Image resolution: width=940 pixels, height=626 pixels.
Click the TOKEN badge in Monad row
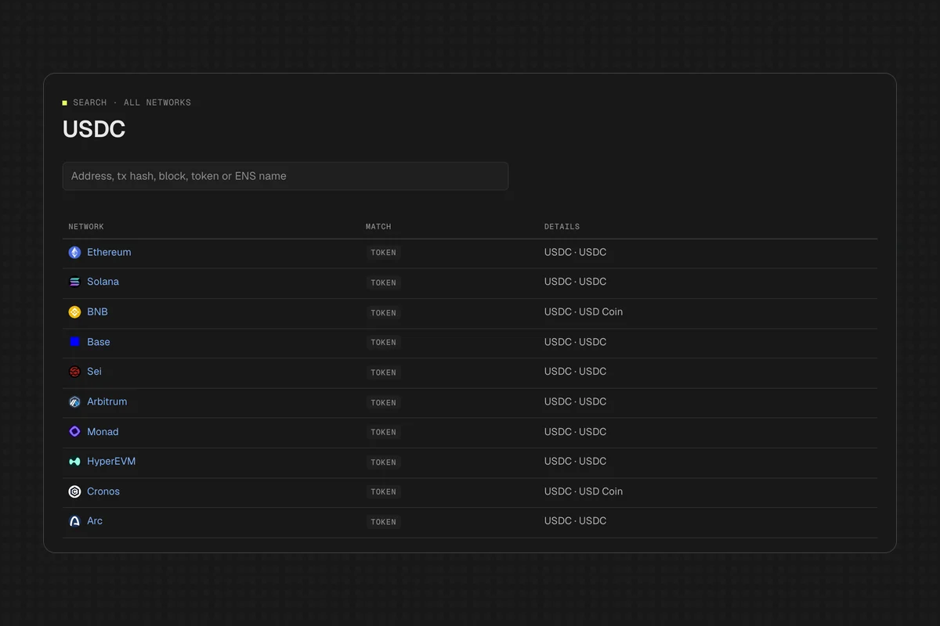383,432
